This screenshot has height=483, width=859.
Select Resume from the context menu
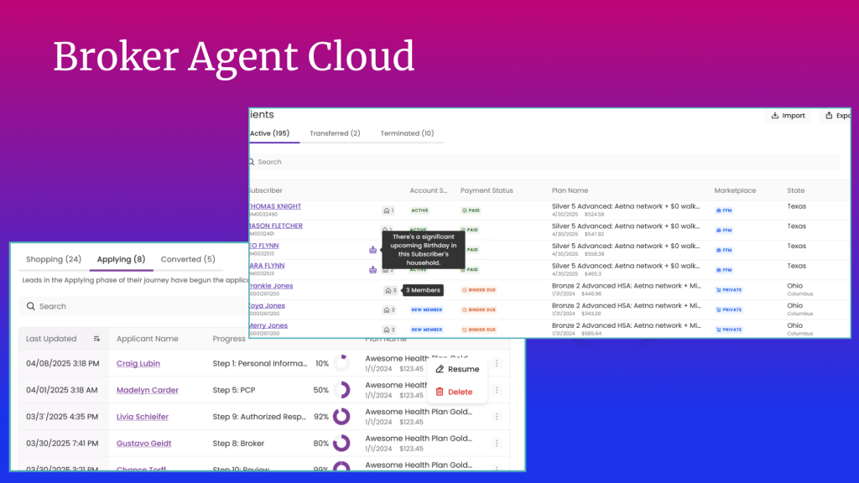[x=457, y=369]
